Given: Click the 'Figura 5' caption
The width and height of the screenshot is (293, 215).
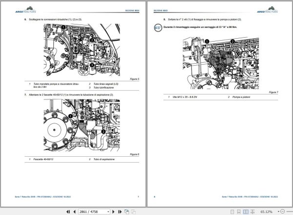Looking at the screenshot, I should pyautogui.click(x=135, y=79).
